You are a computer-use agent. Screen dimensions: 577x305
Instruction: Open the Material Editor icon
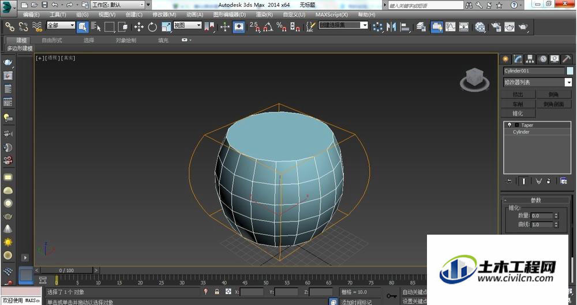pos(480,27)
